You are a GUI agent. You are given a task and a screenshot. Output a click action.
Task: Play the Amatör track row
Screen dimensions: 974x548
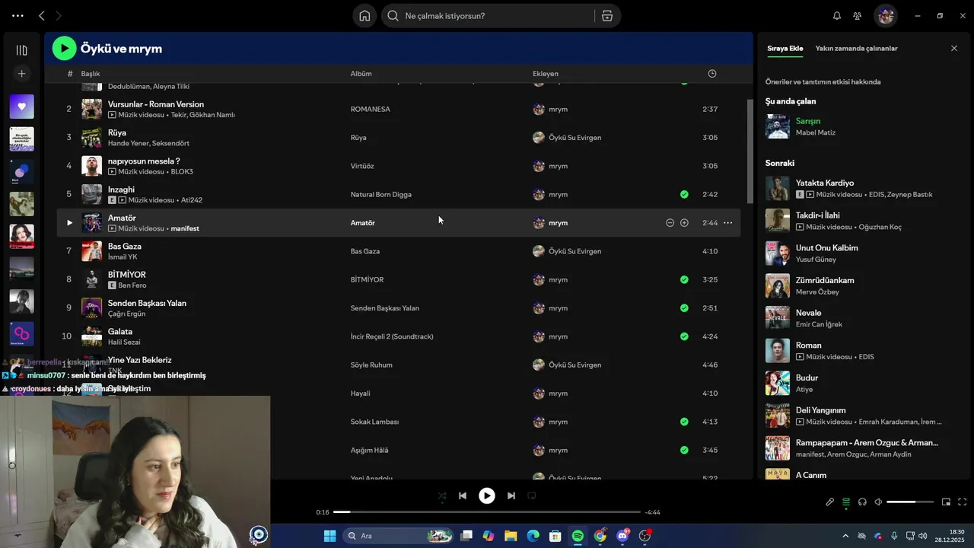click(x=69, y=223)
